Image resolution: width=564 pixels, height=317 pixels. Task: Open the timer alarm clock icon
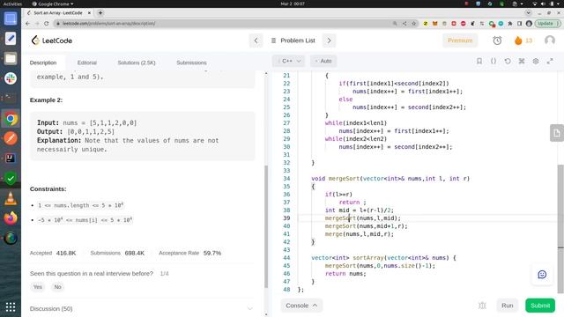[x=497, y=41]
